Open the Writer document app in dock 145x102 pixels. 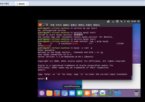click(x=72, y=93)
